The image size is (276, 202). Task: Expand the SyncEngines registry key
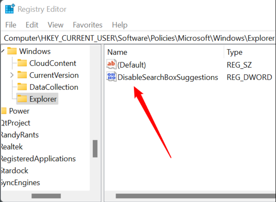click(20, 183)
